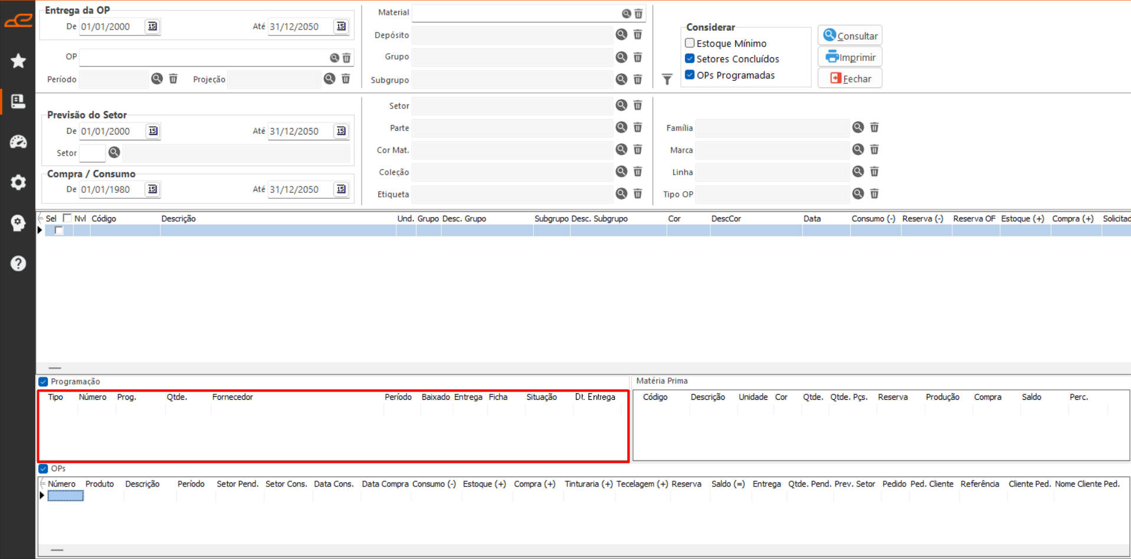Clear Tipo OP field with trash icon
The image size is (1131, 559).
pyautogui.click(x=874, y=193)
